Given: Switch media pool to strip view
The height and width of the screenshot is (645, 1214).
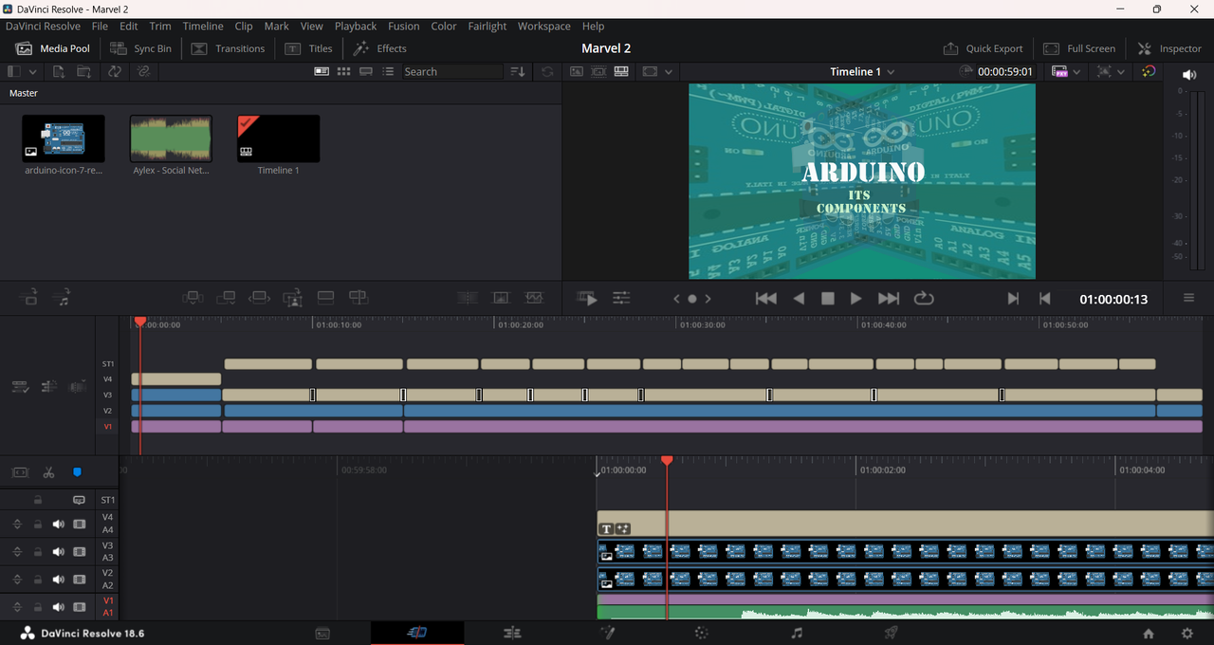Looking at the screenshot, I should tap(366, 72).
